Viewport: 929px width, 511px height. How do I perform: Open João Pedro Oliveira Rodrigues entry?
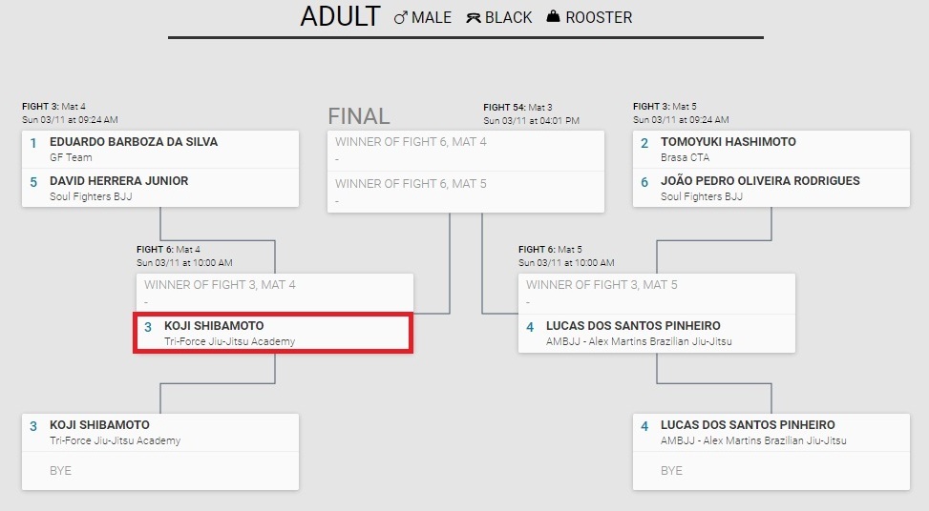tap(771, 188)
